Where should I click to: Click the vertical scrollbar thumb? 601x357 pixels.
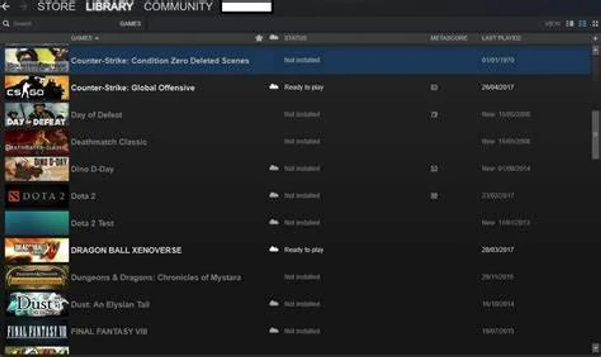tap(596, 134)
